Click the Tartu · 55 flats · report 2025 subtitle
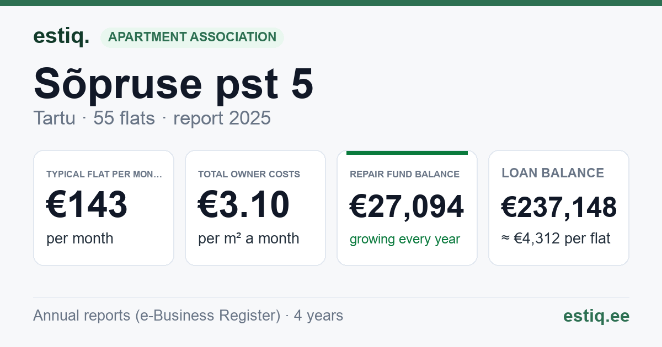 click(152, 118)
